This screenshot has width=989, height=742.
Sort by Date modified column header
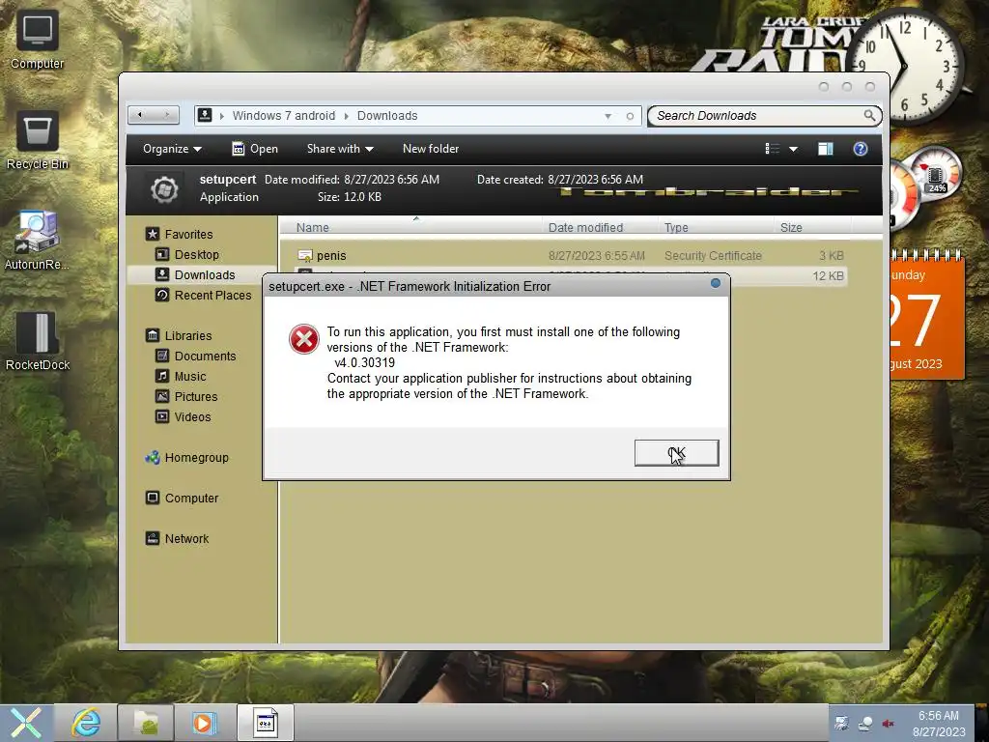[585, 227]
